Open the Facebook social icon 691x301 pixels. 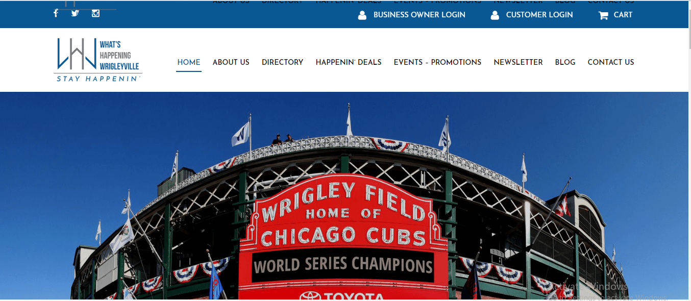[56, 13]
